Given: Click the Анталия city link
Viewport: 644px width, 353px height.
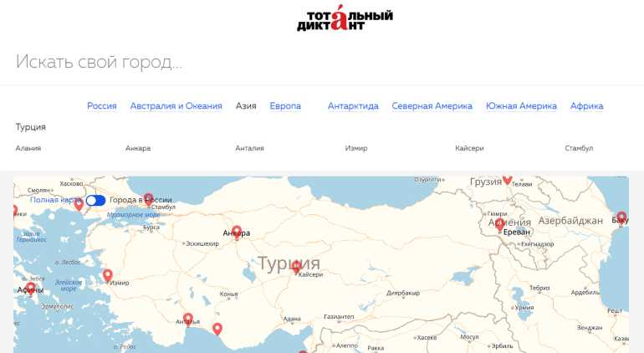Looking at the screenshot, I should (249, 148).
